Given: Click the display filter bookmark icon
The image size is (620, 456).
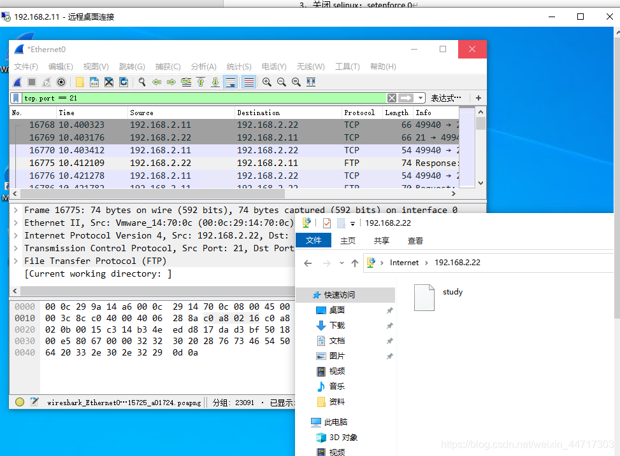Looking at the screenshot, I should pos(16,98).
